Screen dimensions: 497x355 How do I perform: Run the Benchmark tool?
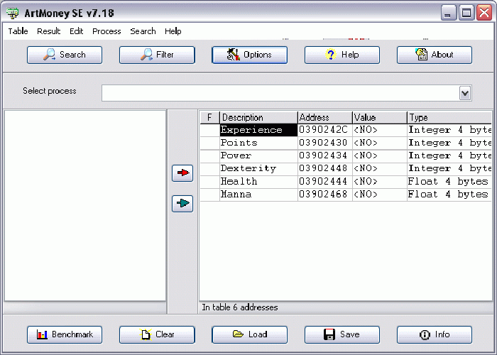point(65,334)
